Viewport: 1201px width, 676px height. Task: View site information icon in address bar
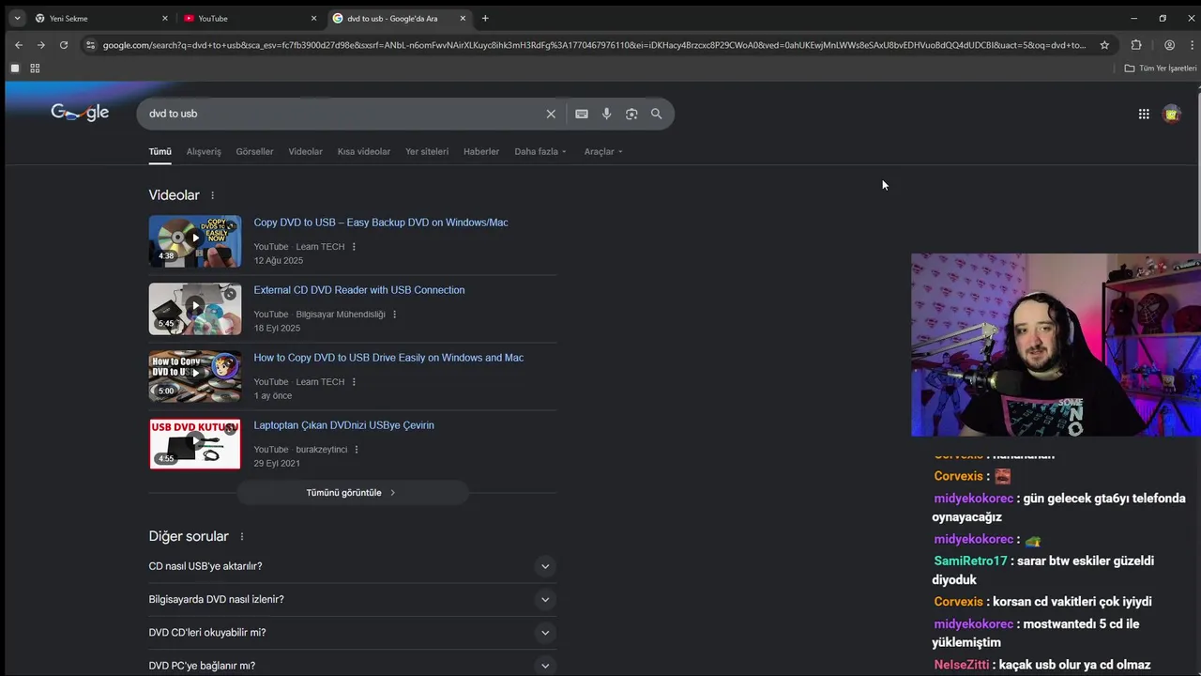click(90, 45)
